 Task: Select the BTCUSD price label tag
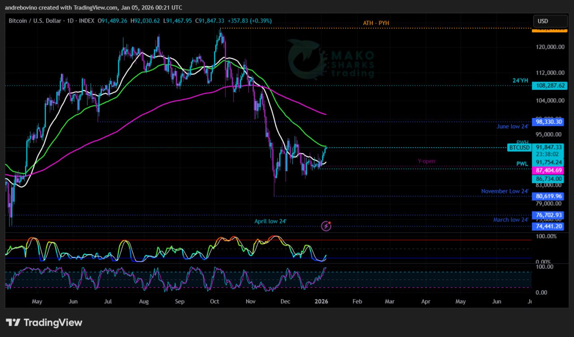(x=519, y=147)
